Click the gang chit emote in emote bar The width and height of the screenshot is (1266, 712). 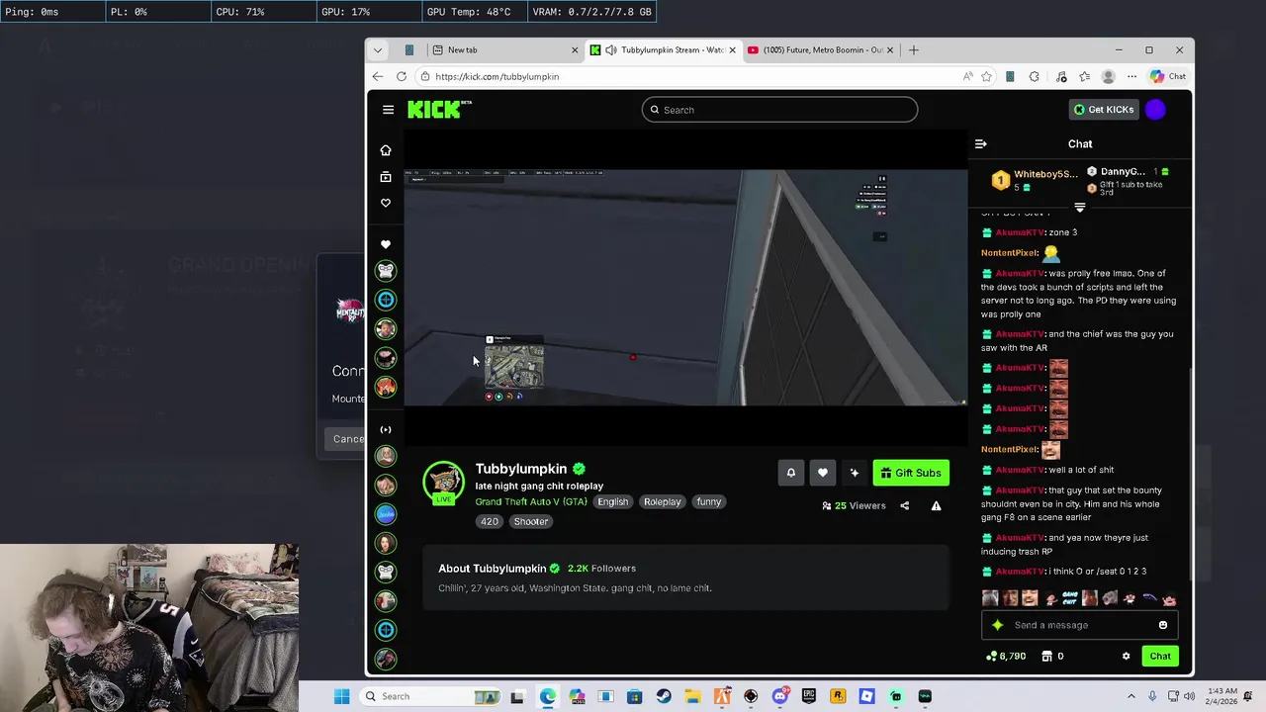(x=1069, y=598)
